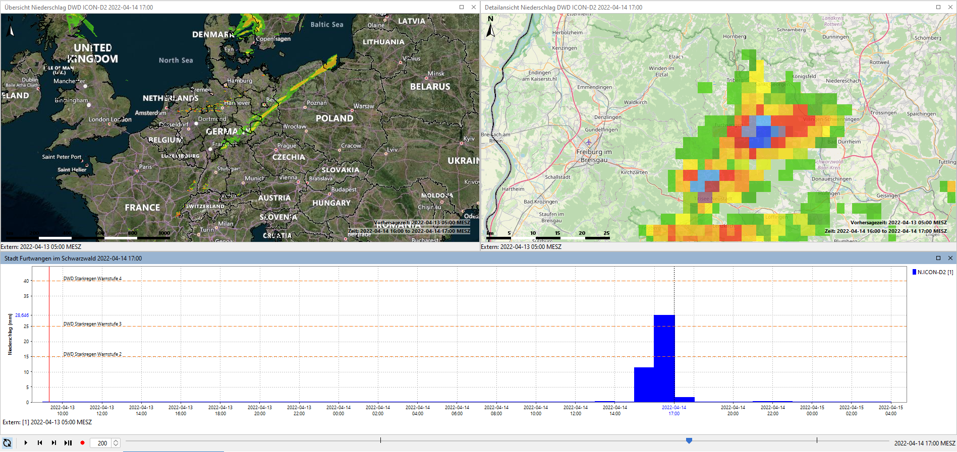The width and height of the screenshot is (957, 452).
Task: Toggle the loop playback button
Action: pyautogui.click(x=7, y=443)
